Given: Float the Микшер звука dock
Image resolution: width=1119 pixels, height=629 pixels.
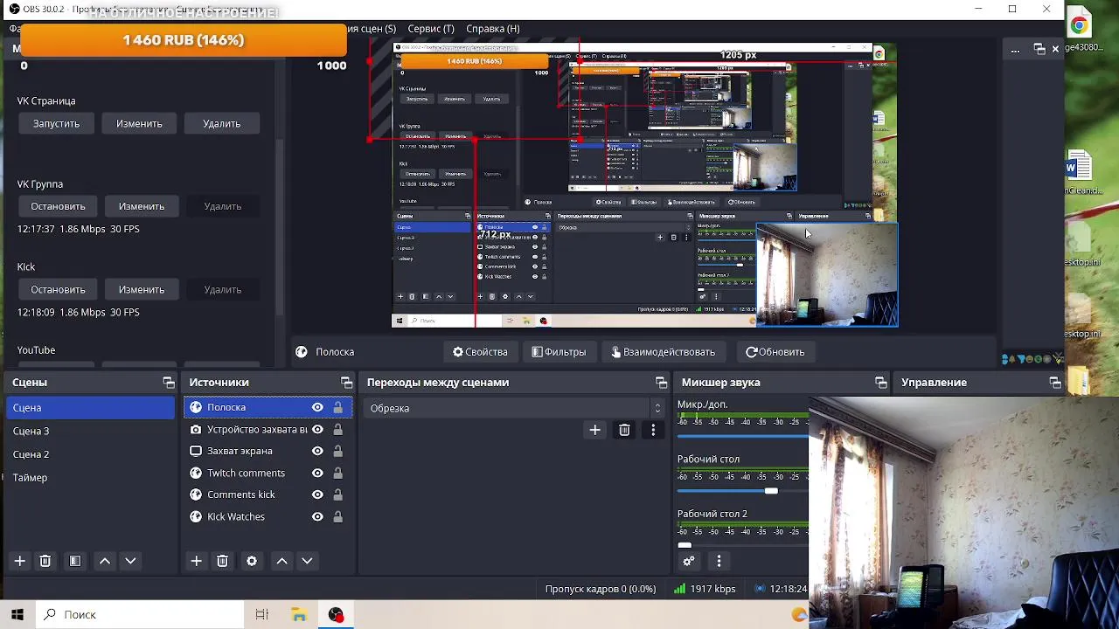Looking at the screenshot, I should tap(881, 383).
